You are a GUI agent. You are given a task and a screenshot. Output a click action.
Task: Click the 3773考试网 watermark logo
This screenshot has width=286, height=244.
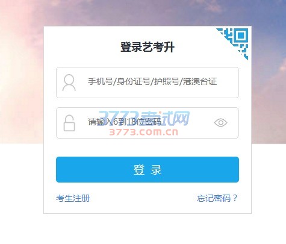coord(144,118)
